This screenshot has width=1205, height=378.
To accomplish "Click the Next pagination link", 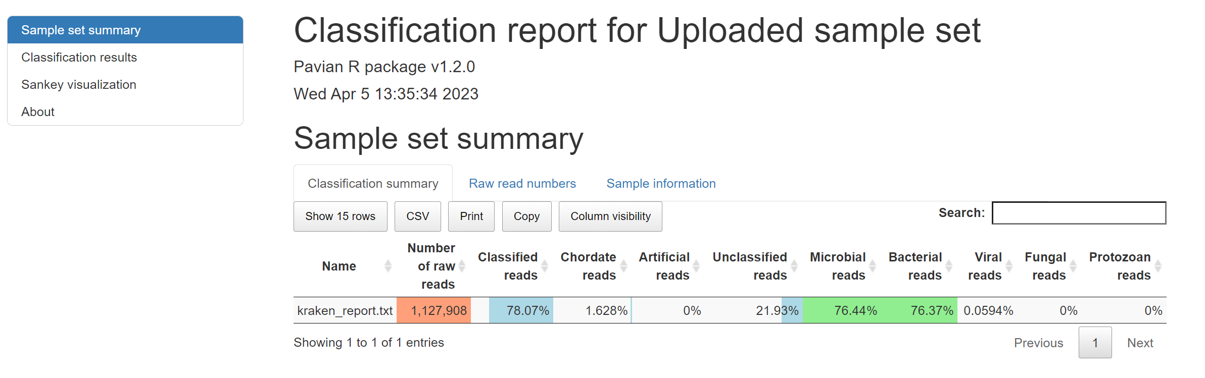I will (x=1140, y=343).
